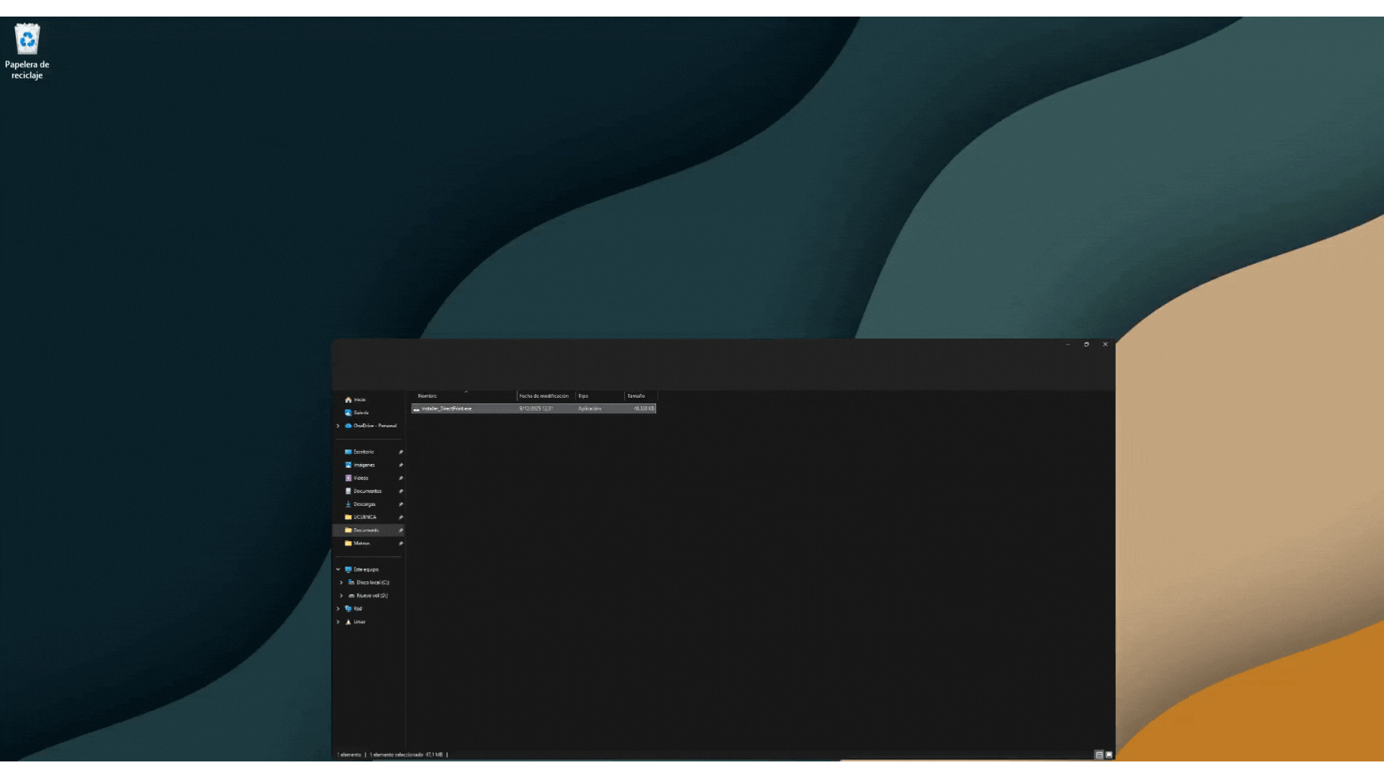Switch to details view in status bar
Viewport: 1384px width, 778px height.
click(1099, 755)
